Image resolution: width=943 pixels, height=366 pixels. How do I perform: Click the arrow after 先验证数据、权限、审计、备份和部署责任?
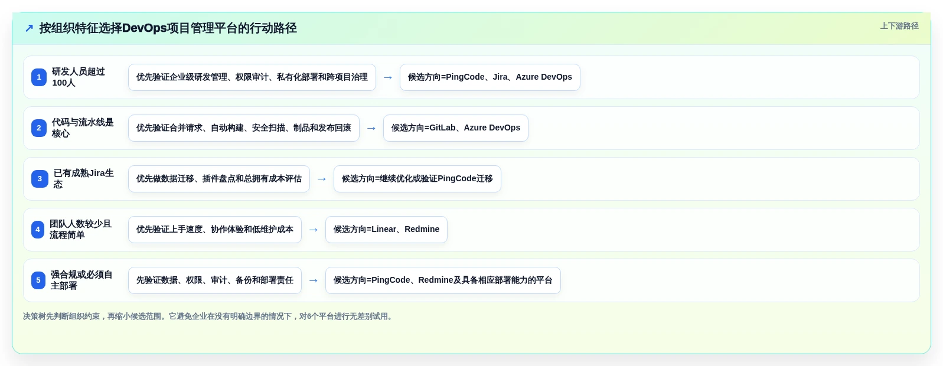[314, 280]
